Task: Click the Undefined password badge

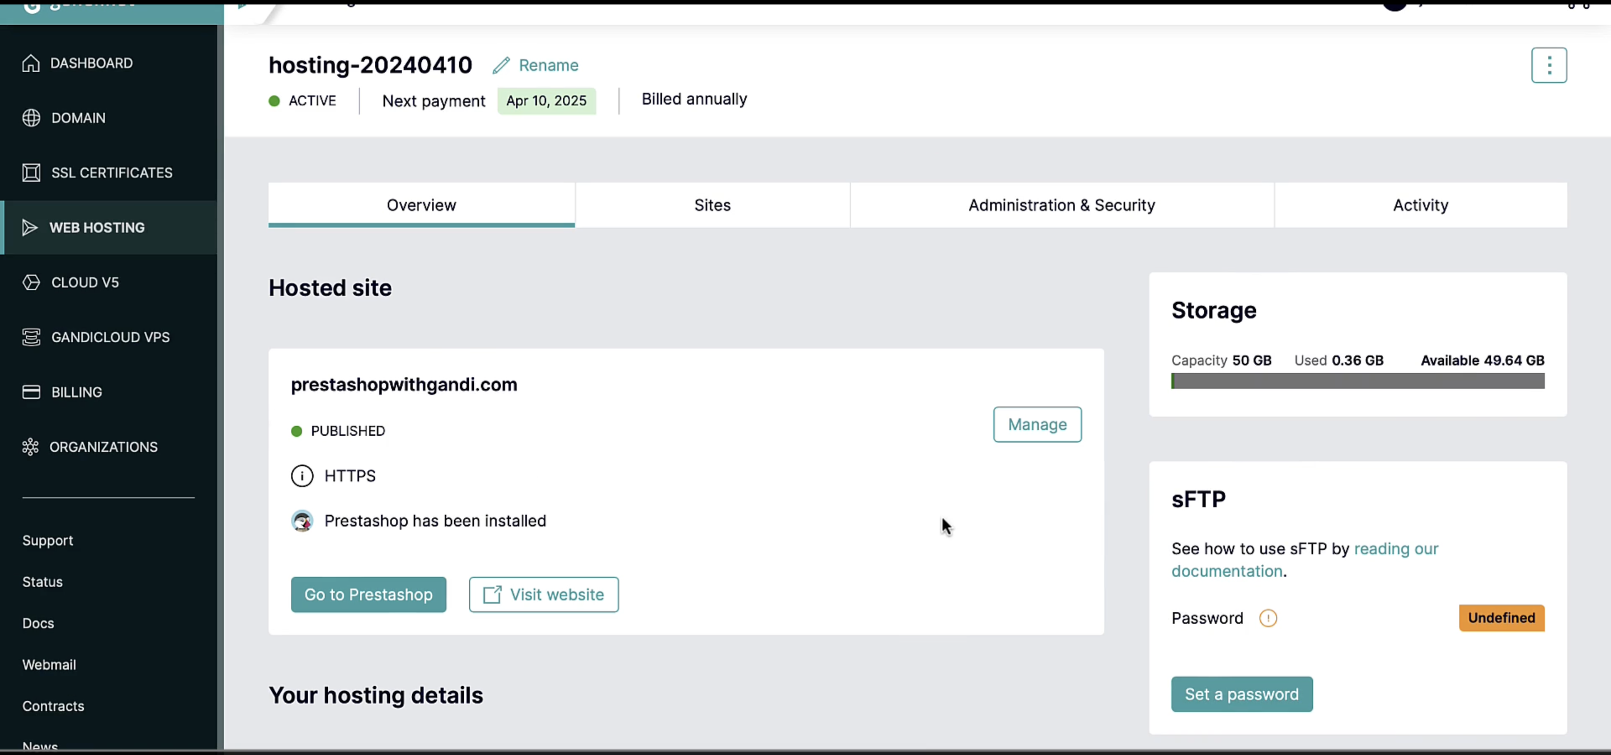Action: pos(1501,618)
